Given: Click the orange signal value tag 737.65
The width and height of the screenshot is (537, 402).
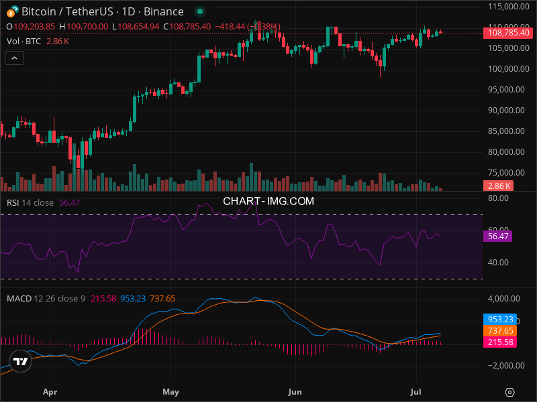Looking at the screenshot, I should coord(499,330).
